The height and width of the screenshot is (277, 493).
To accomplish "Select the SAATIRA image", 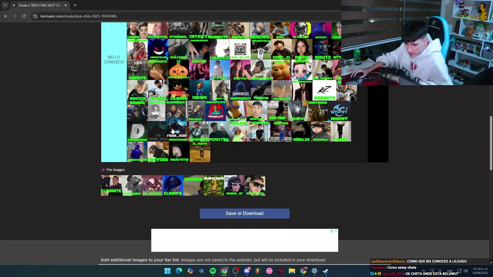I will coord(199,70).
